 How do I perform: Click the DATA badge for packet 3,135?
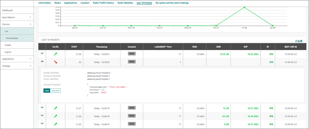point(132,124)
